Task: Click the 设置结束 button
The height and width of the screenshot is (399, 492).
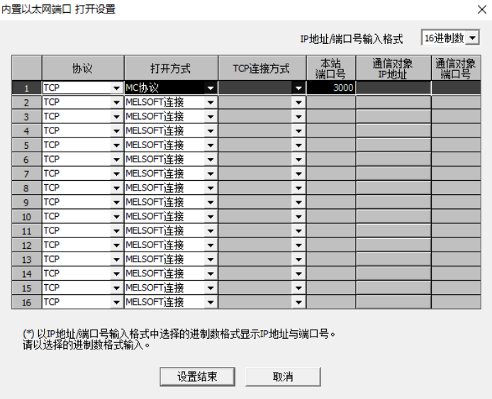Action: coord(197,376)
